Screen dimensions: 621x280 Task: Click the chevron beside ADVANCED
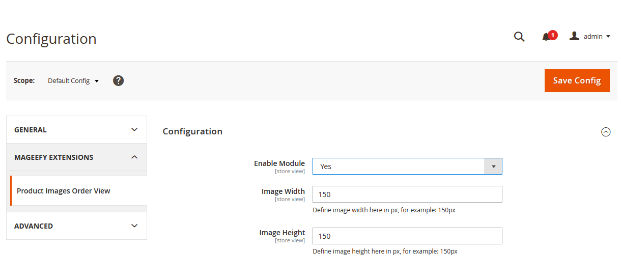tap(134, 226)
